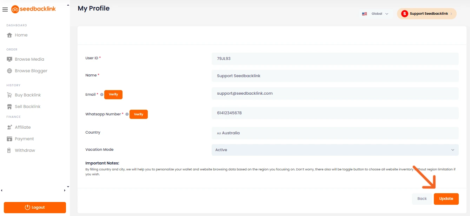Click the HISTORY section label
The width and height of the screenshot is (470, 216).
click(x=13, y=85)
